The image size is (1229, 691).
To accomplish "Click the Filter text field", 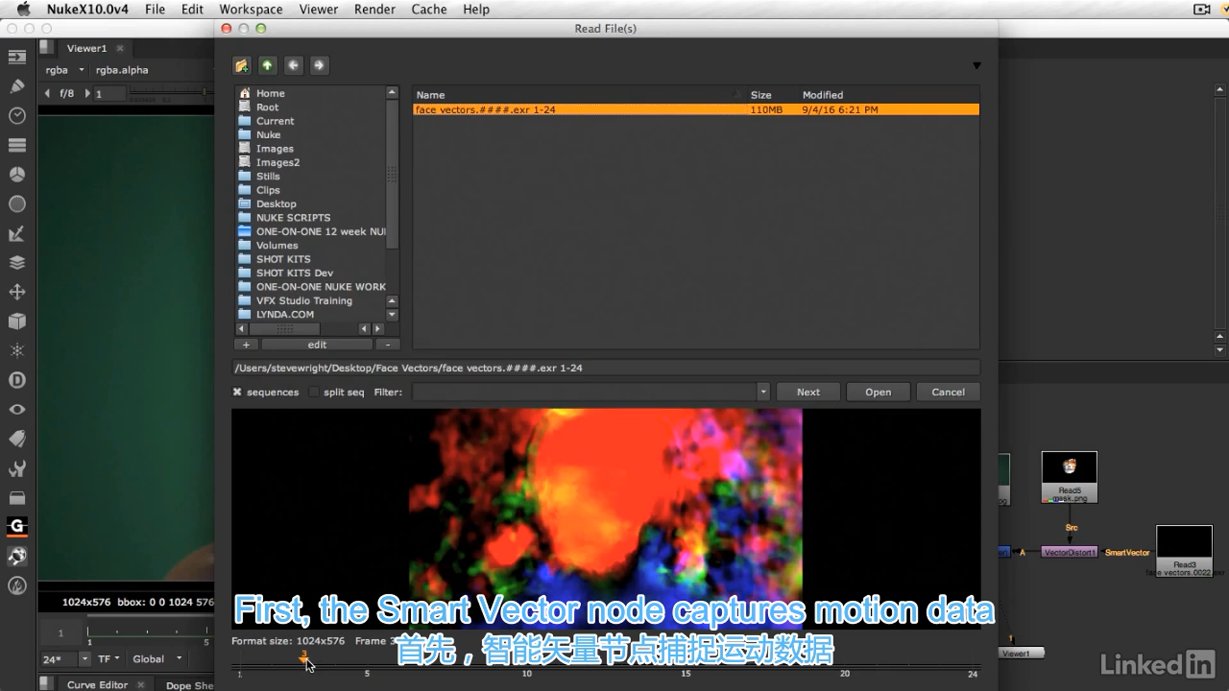I will coord(584,392).
